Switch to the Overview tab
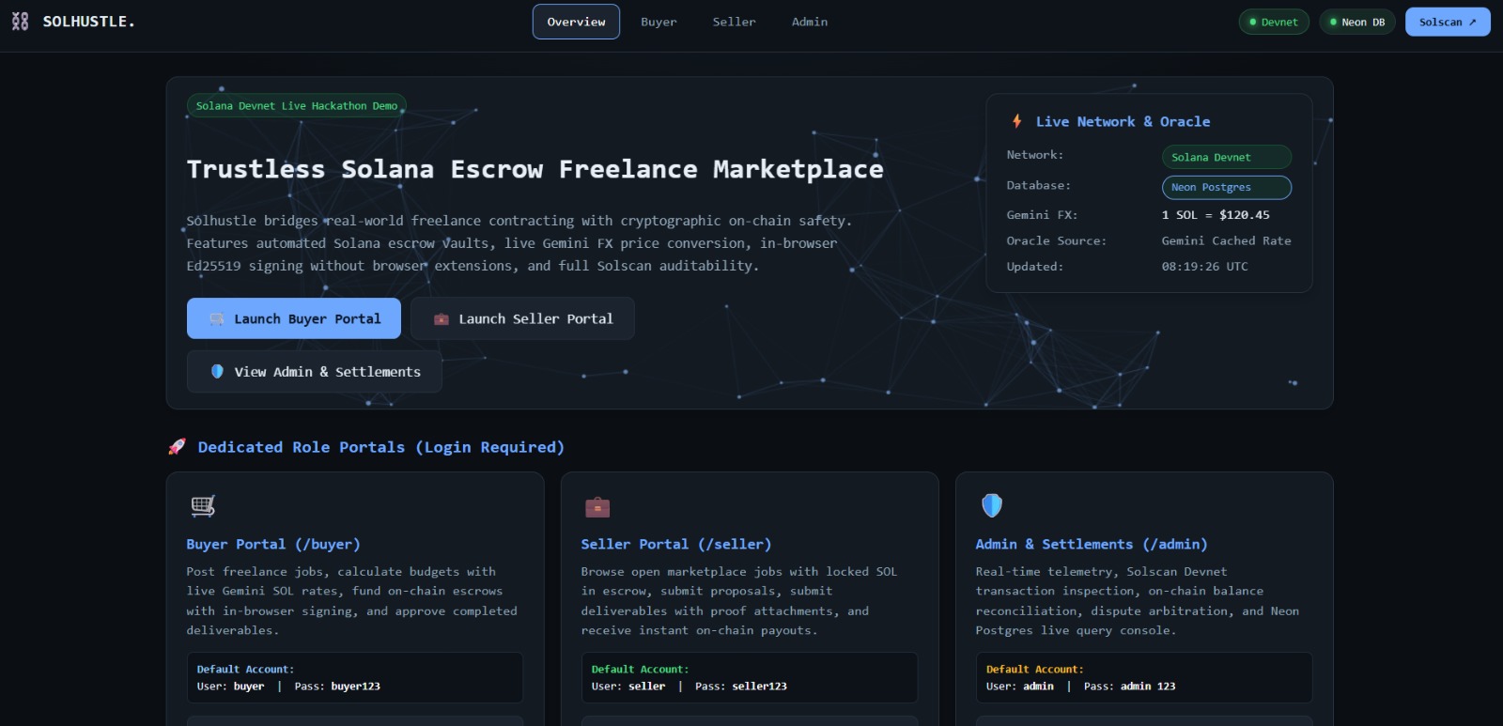This screenshot has height=726, width=1503. pyautogui.click(x=576, y=22)
